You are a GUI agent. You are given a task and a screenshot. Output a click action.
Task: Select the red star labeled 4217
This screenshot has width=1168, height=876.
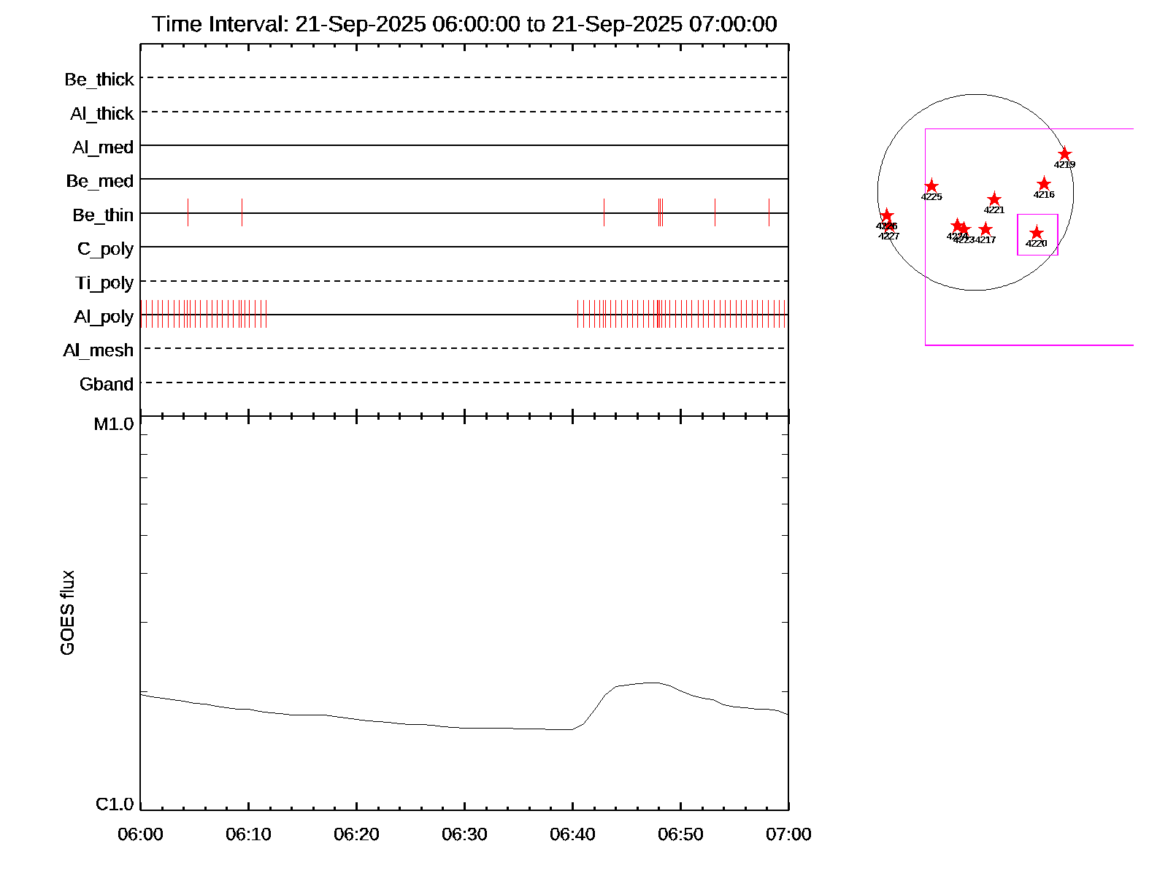985,229
